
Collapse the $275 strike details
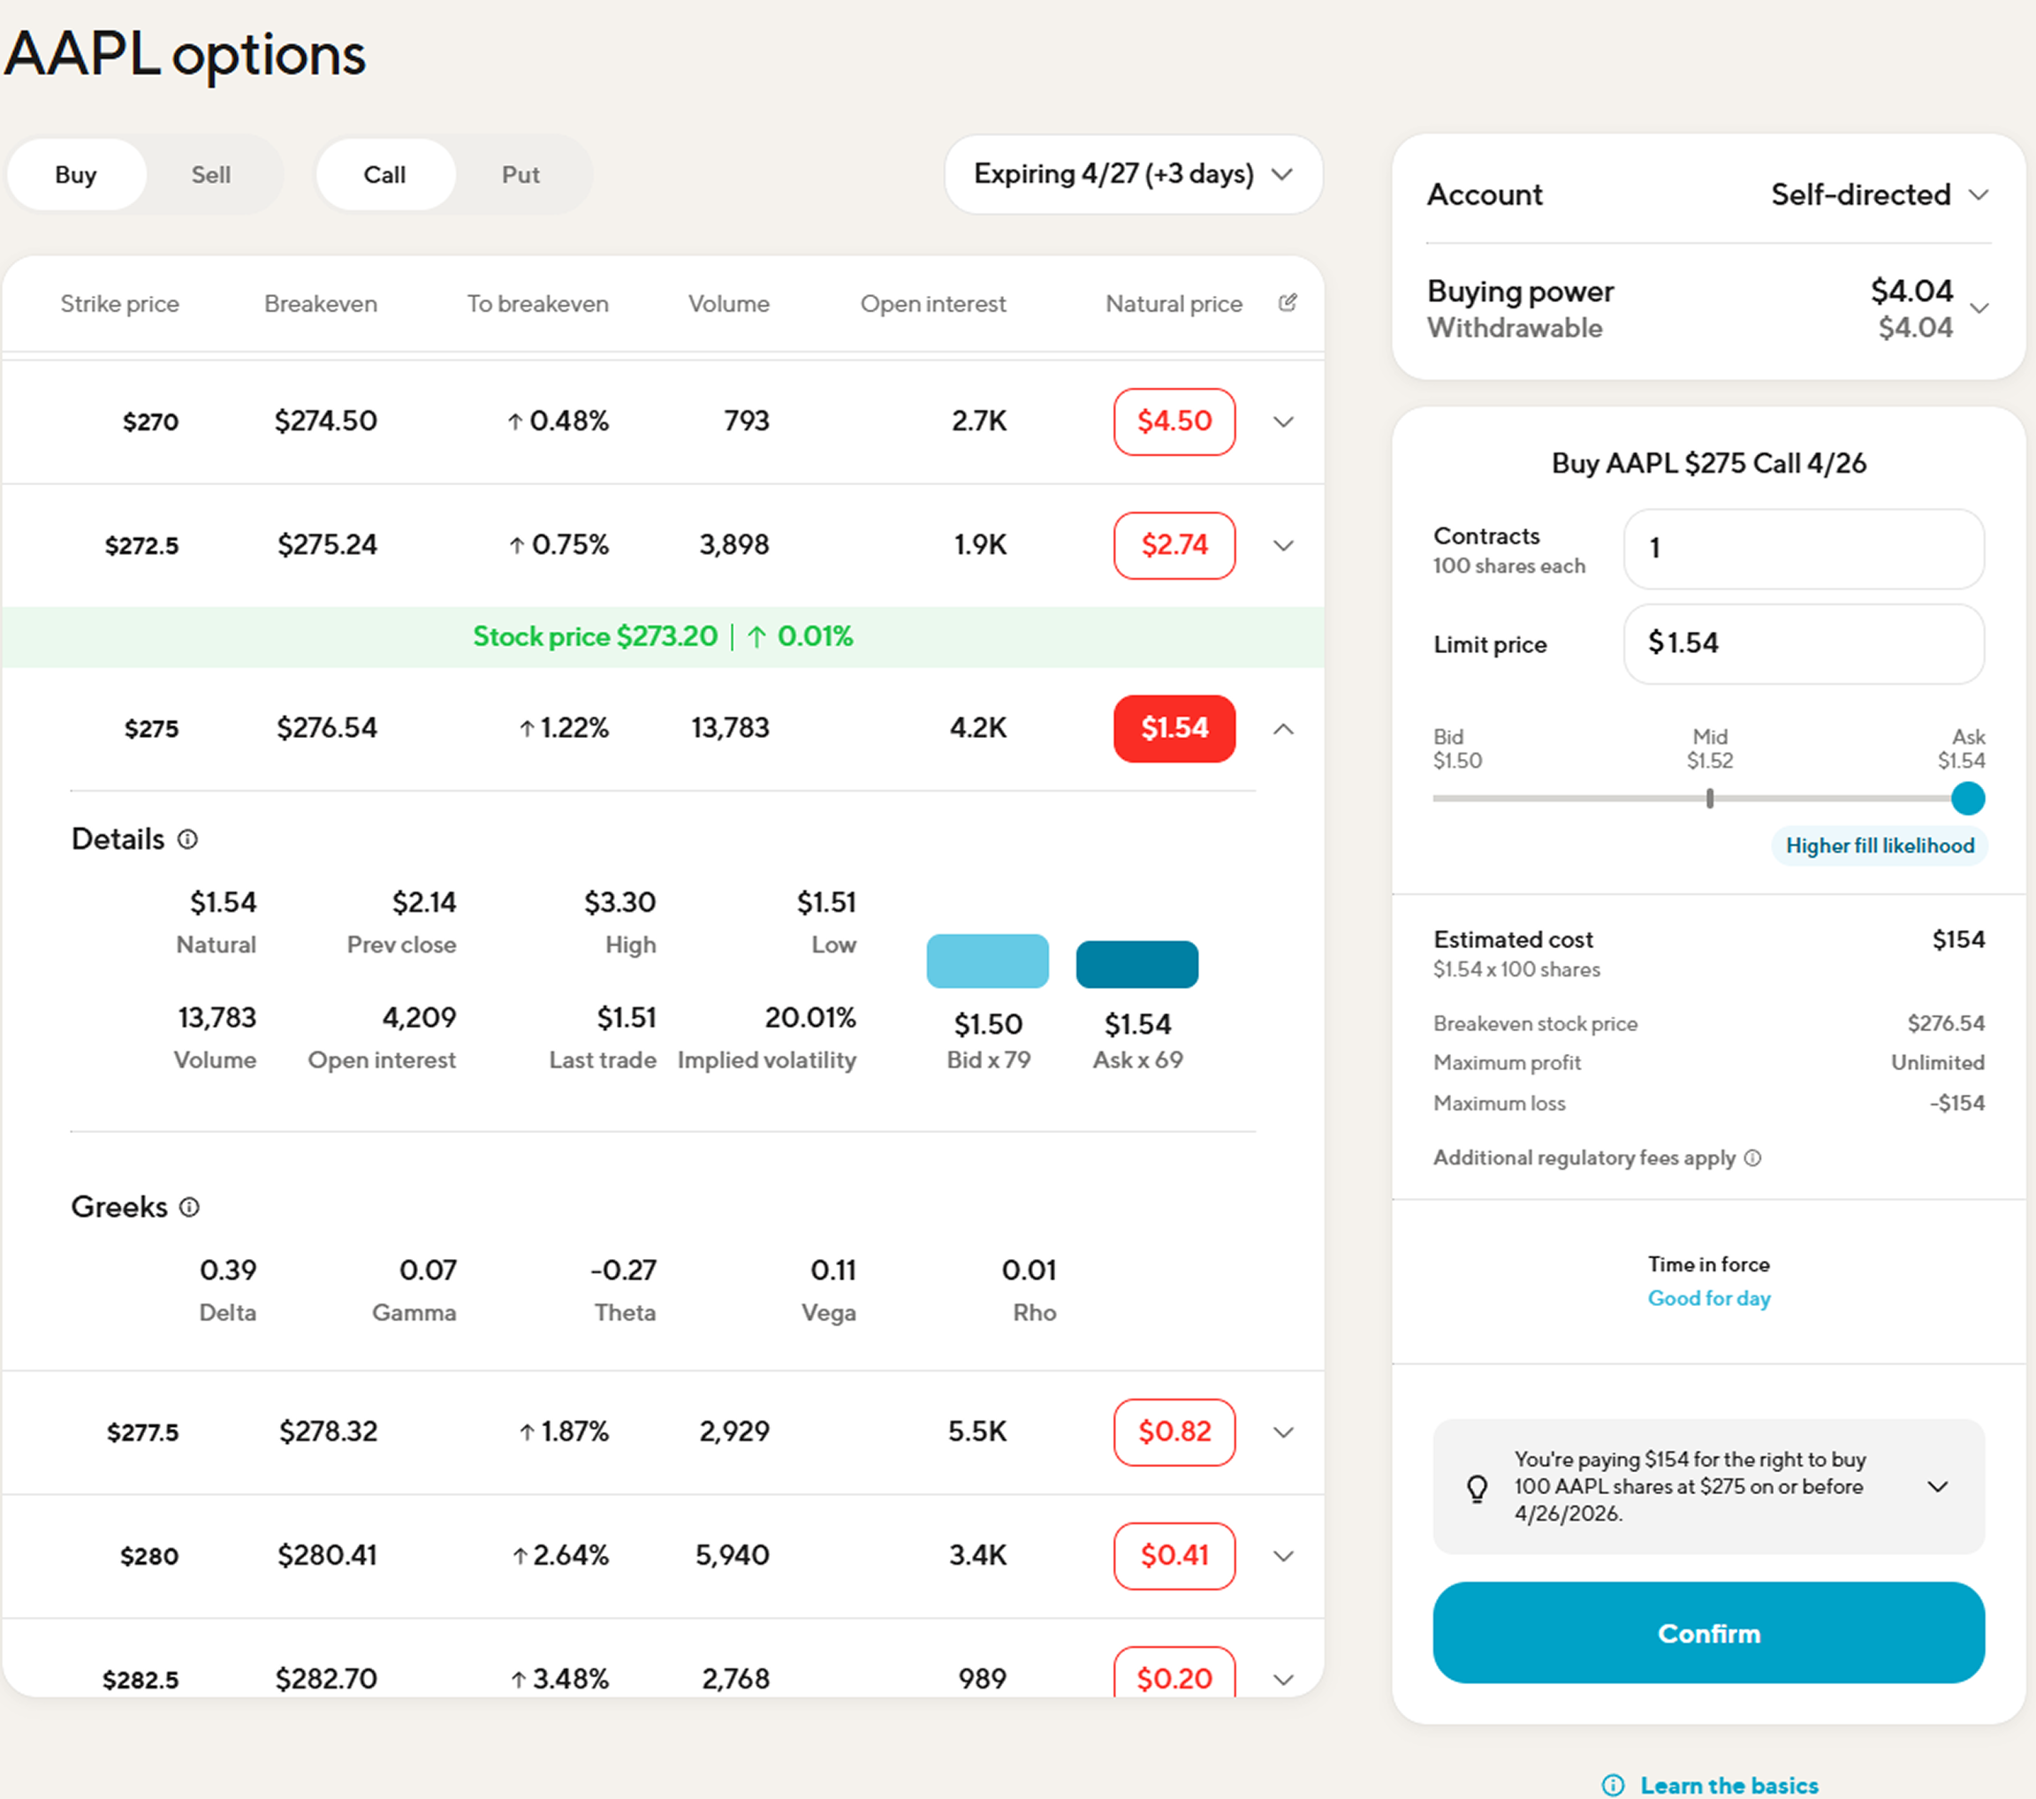(1284, 728)
